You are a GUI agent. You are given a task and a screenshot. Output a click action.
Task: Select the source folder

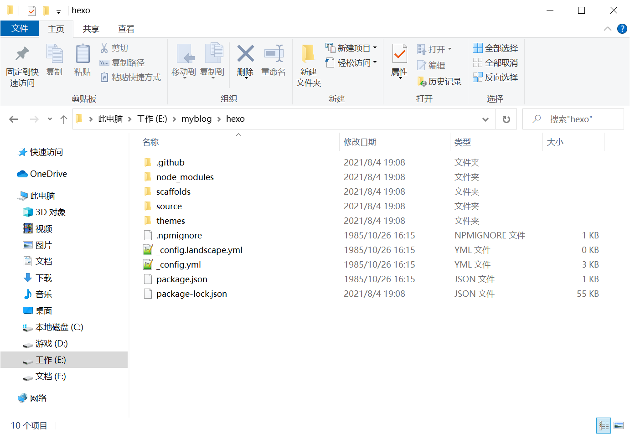pyautogui.click(x=169, y=206)
